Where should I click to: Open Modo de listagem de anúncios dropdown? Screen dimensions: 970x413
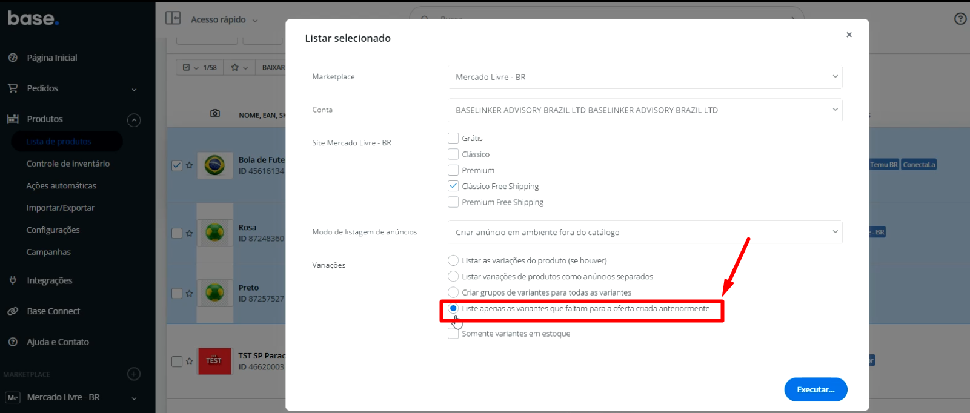[645, 232]
